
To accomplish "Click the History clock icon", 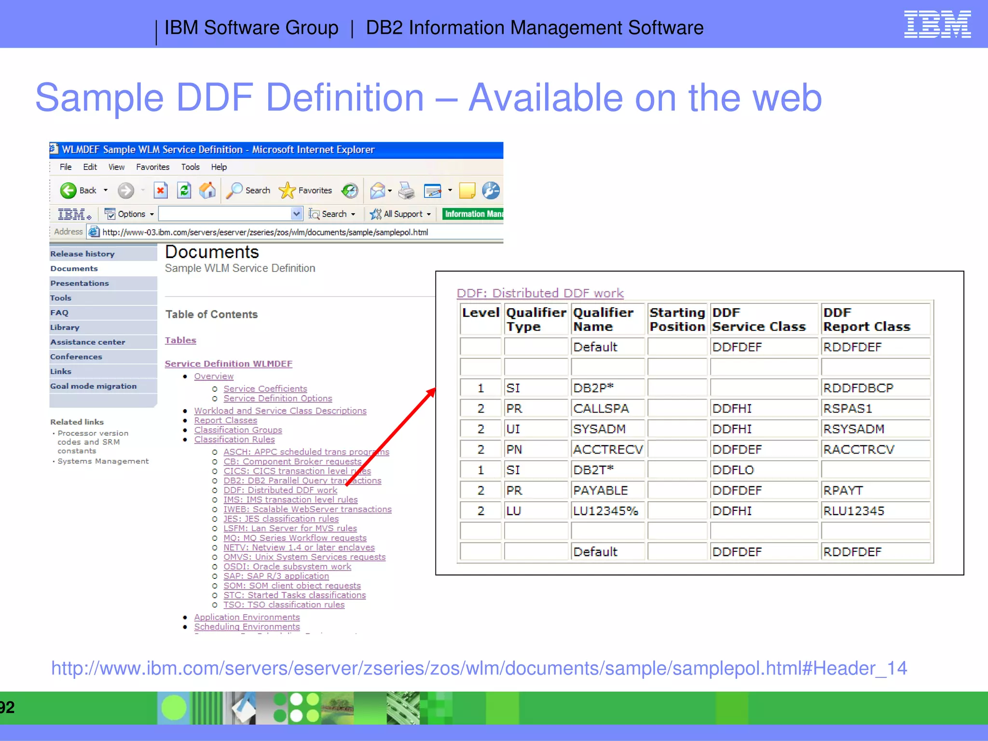I will pyautogui.click(x=350, y=191).
